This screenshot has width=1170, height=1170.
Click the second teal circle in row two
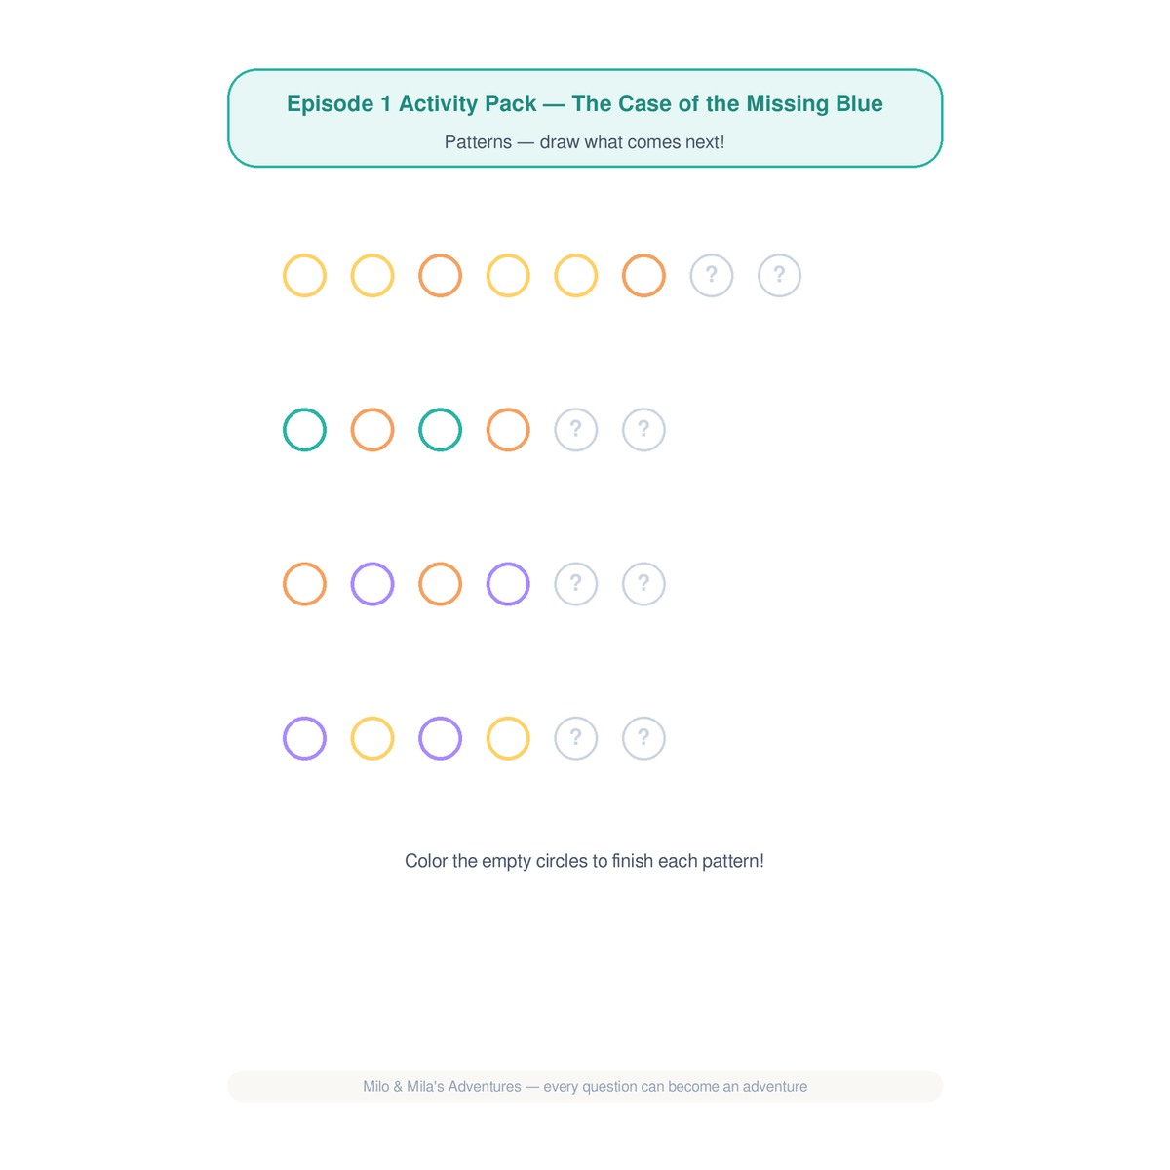440,430
